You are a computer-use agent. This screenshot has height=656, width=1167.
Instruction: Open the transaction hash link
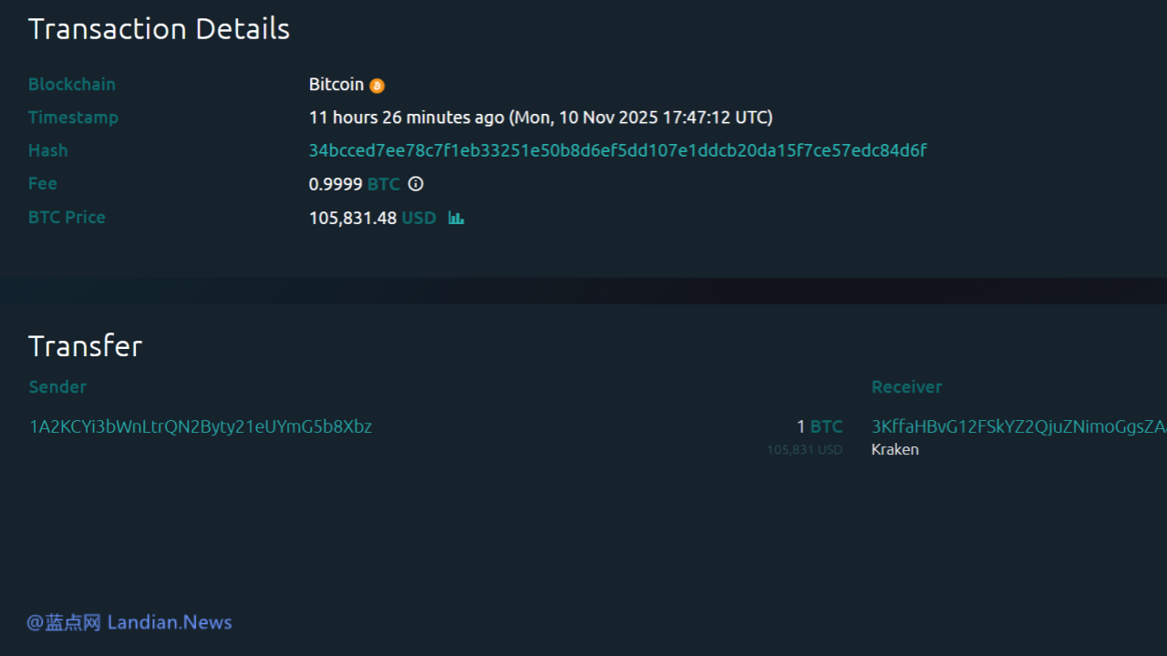tap(617, 150)
